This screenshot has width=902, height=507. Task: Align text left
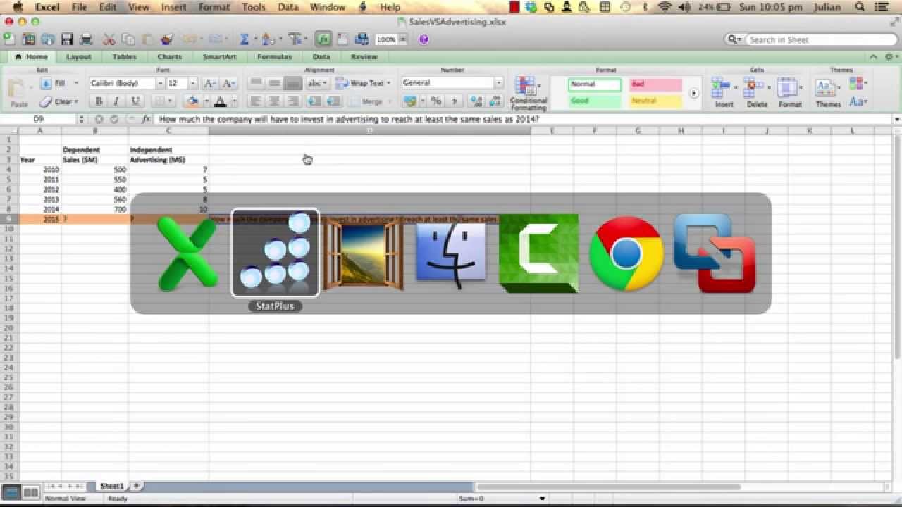pos(256,101)
